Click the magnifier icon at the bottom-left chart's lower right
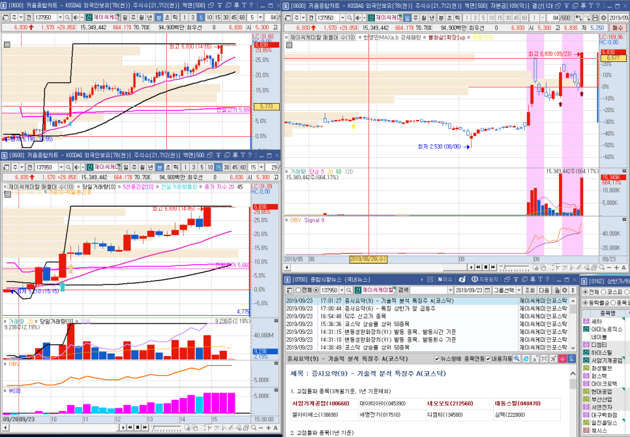Viewport: 630px width, 437px height. pyautogui.click(x=254, y=428)
